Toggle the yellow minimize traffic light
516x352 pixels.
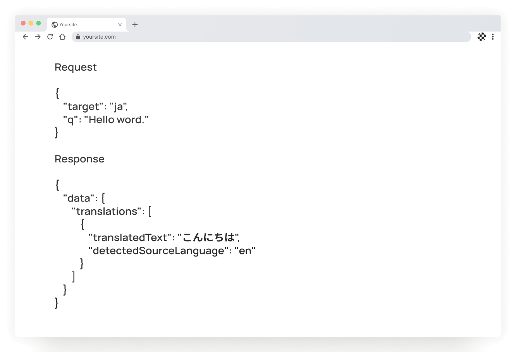click(30, 23)
